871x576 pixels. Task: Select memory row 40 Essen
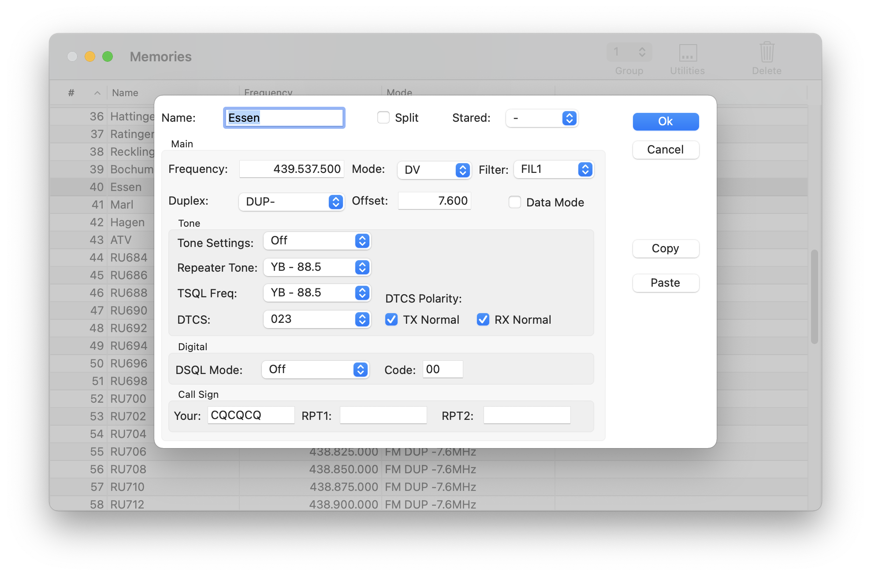tap(102, 187)
